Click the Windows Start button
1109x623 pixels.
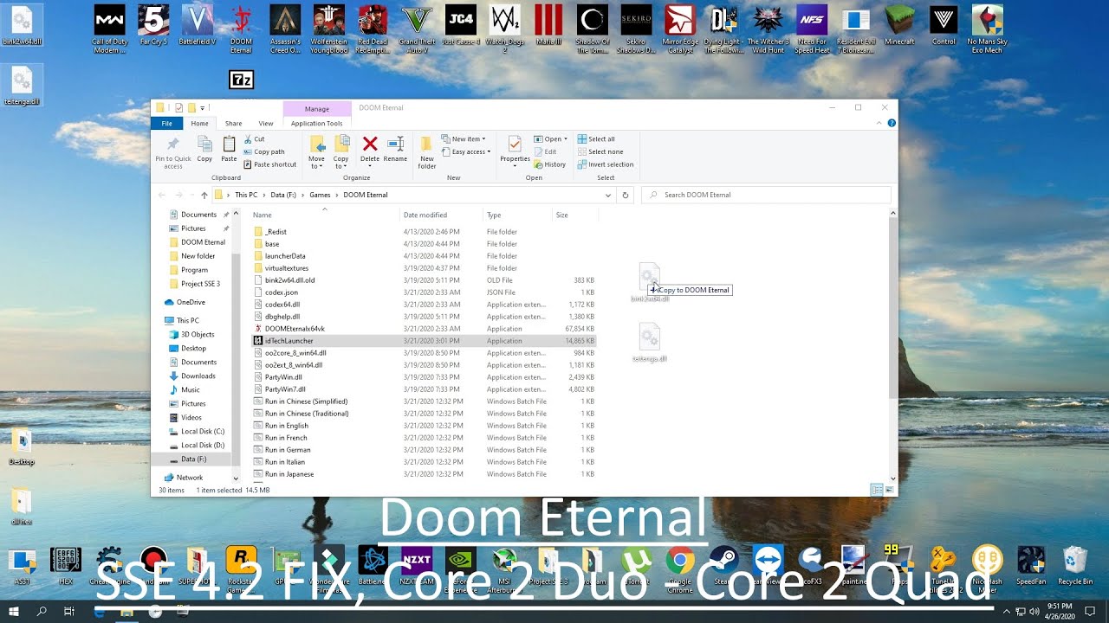click(x=14, y=612)
